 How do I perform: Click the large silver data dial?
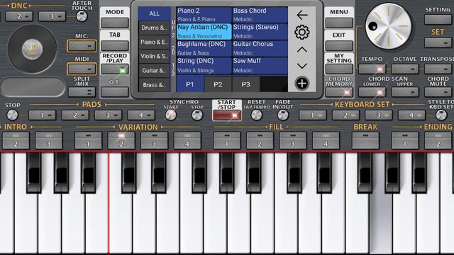388,26
